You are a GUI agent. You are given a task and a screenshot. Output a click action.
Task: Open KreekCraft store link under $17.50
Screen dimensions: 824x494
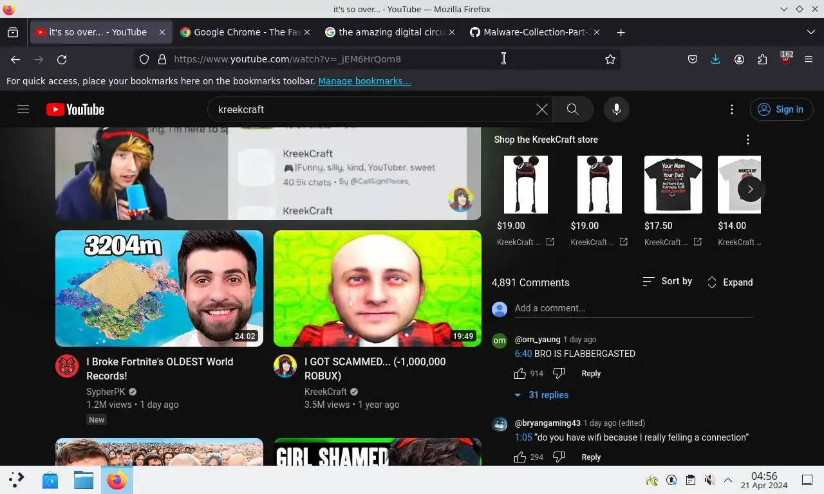click(673, 242)
